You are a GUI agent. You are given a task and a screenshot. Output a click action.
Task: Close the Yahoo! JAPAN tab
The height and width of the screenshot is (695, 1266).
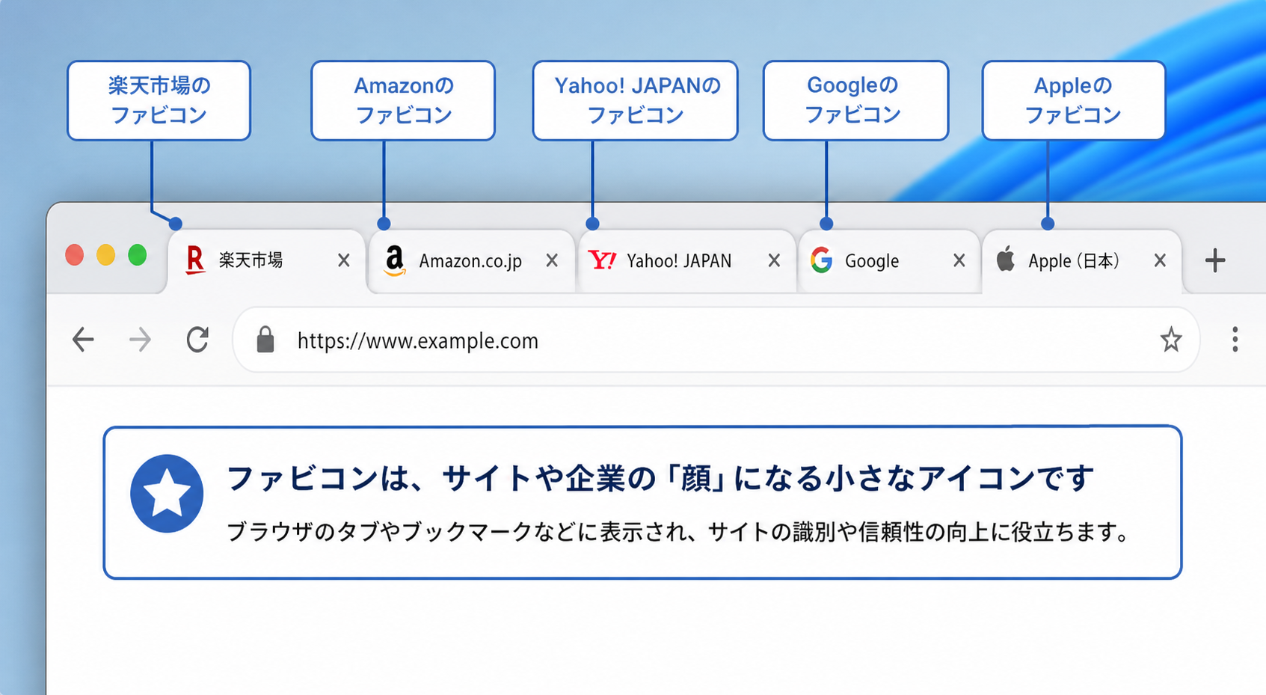pyautogui.click(x=774, y=260)
